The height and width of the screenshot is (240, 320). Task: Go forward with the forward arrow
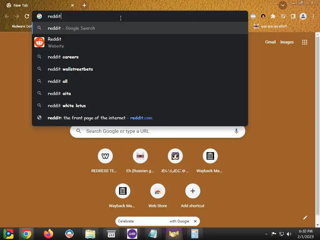click(x=17, y=16)
